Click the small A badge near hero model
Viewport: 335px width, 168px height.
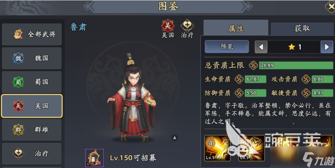click(x=175, y=138)
